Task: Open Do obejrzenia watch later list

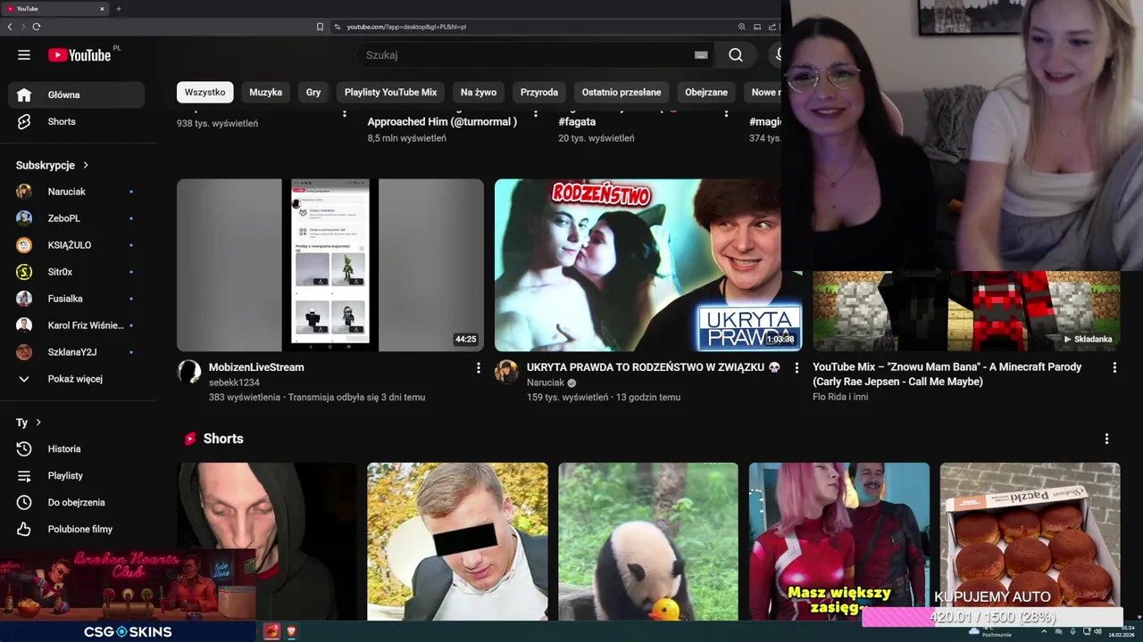Action: point(76,502)
